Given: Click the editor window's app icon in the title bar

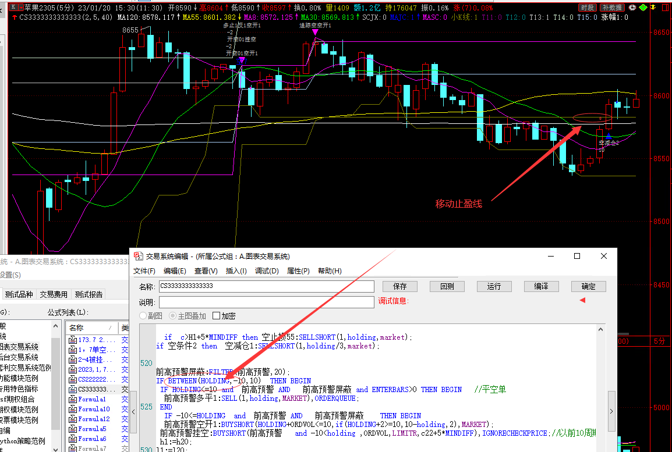Looking at the screenshot, I should coord(138,256).
